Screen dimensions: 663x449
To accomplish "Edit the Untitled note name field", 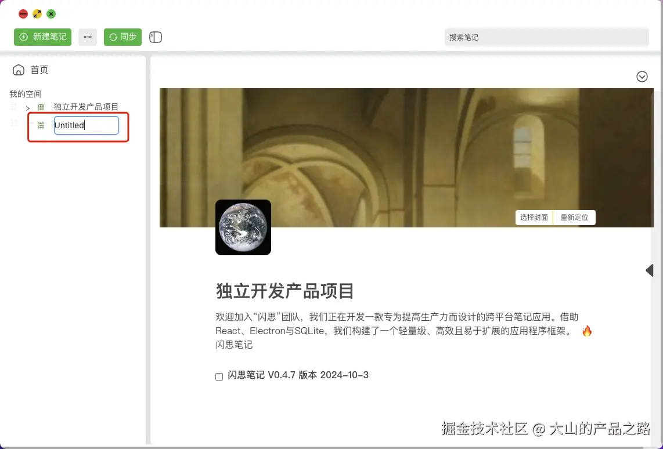I will [x=87, y=125].
